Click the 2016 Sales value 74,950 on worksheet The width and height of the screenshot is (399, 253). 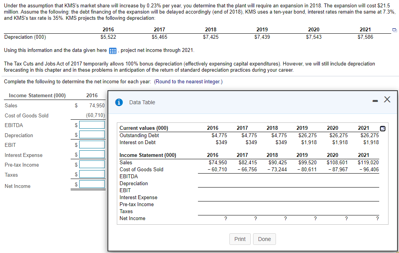coord(97,105)
